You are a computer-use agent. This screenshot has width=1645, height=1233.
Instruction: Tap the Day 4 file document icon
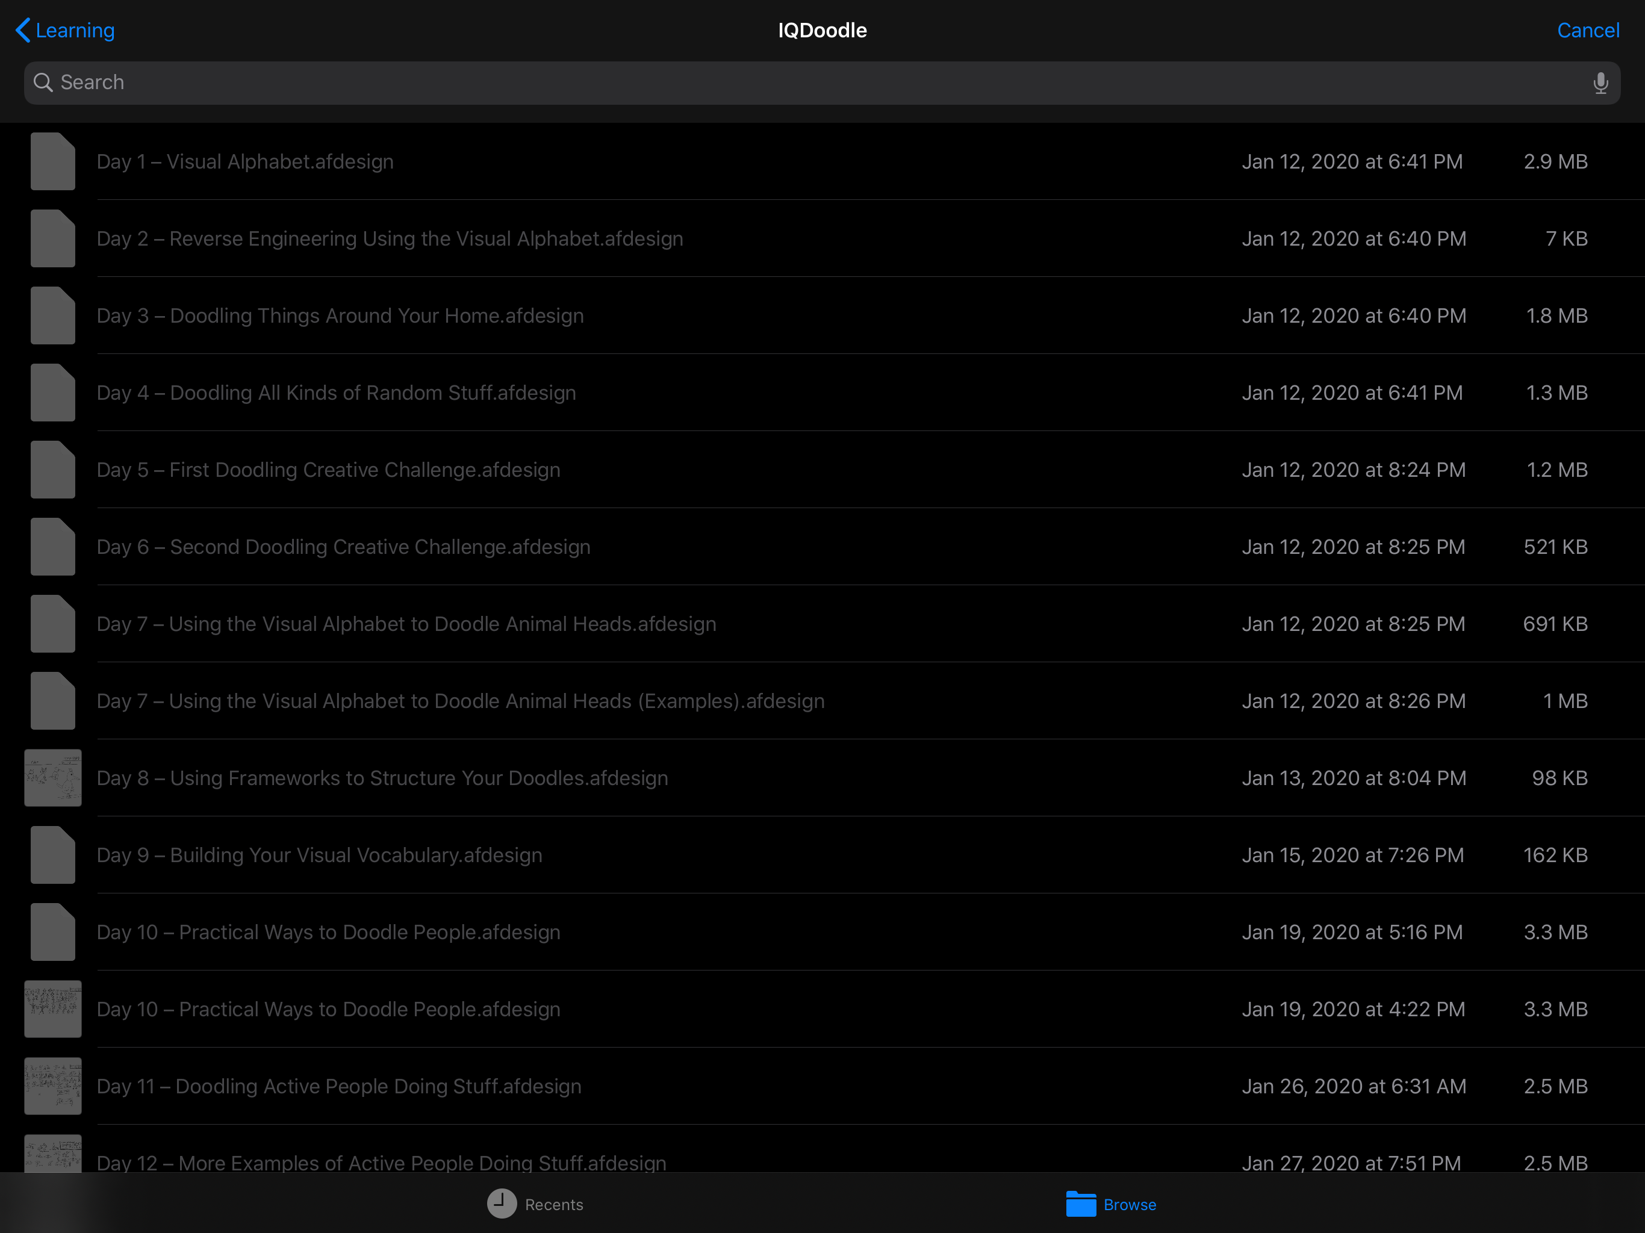[x=53, y=393]
